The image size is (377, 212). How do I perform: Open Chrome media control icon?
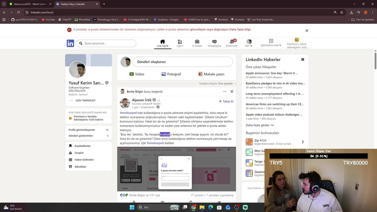358,12
